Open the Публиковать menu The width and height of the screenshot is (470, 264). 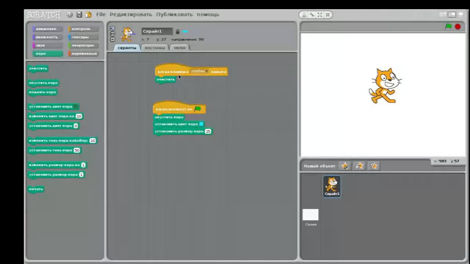174,15
